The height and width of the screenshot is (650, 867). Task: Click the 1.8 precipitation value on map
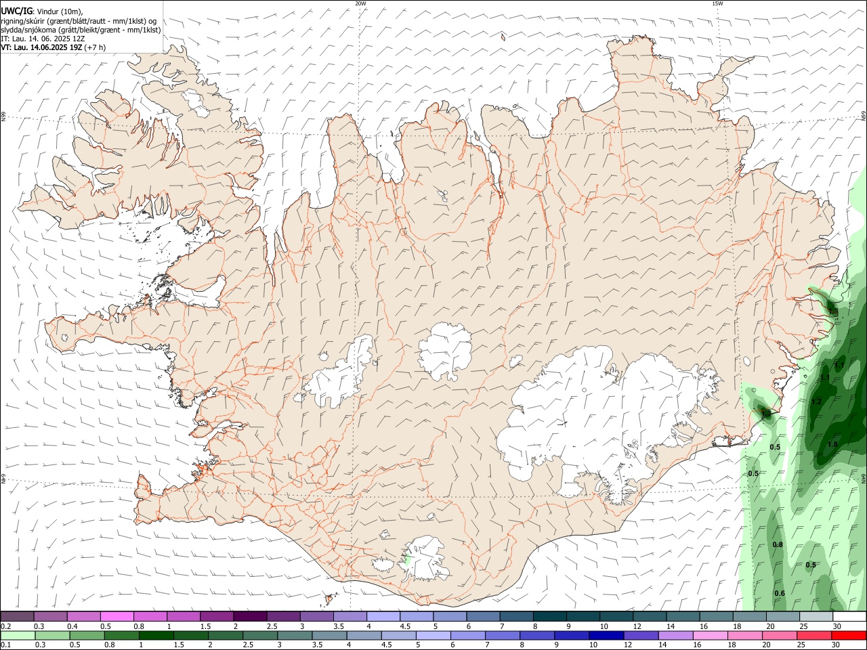pyautogui.click(x=832, y=444)
